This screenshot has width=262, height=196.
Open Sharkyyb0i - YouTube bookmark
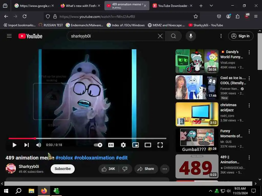(206, 25)
